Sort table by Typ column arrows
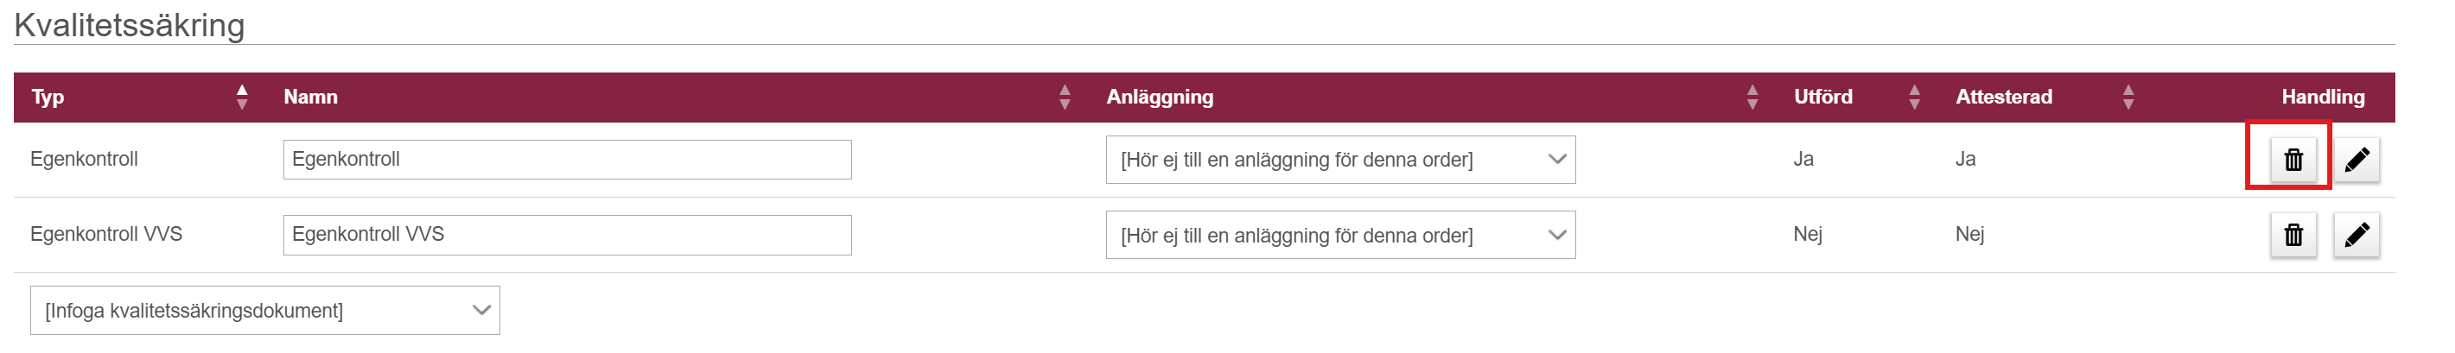Screen dimensions: 2455x353 point(242,97)
